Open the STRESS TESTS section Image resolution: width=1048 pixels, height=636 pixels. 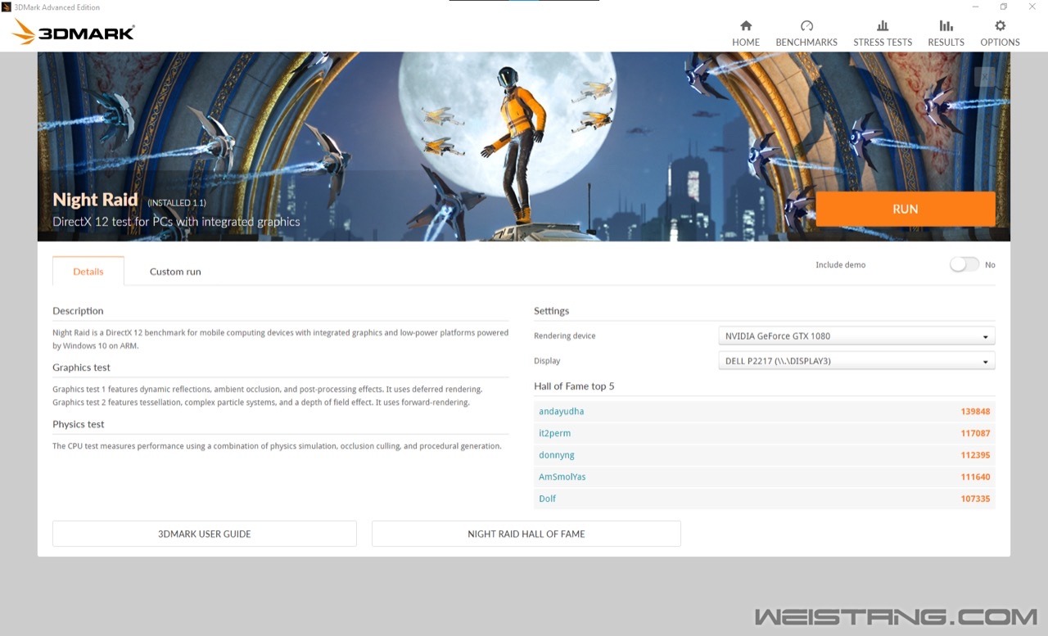[882, 34]
